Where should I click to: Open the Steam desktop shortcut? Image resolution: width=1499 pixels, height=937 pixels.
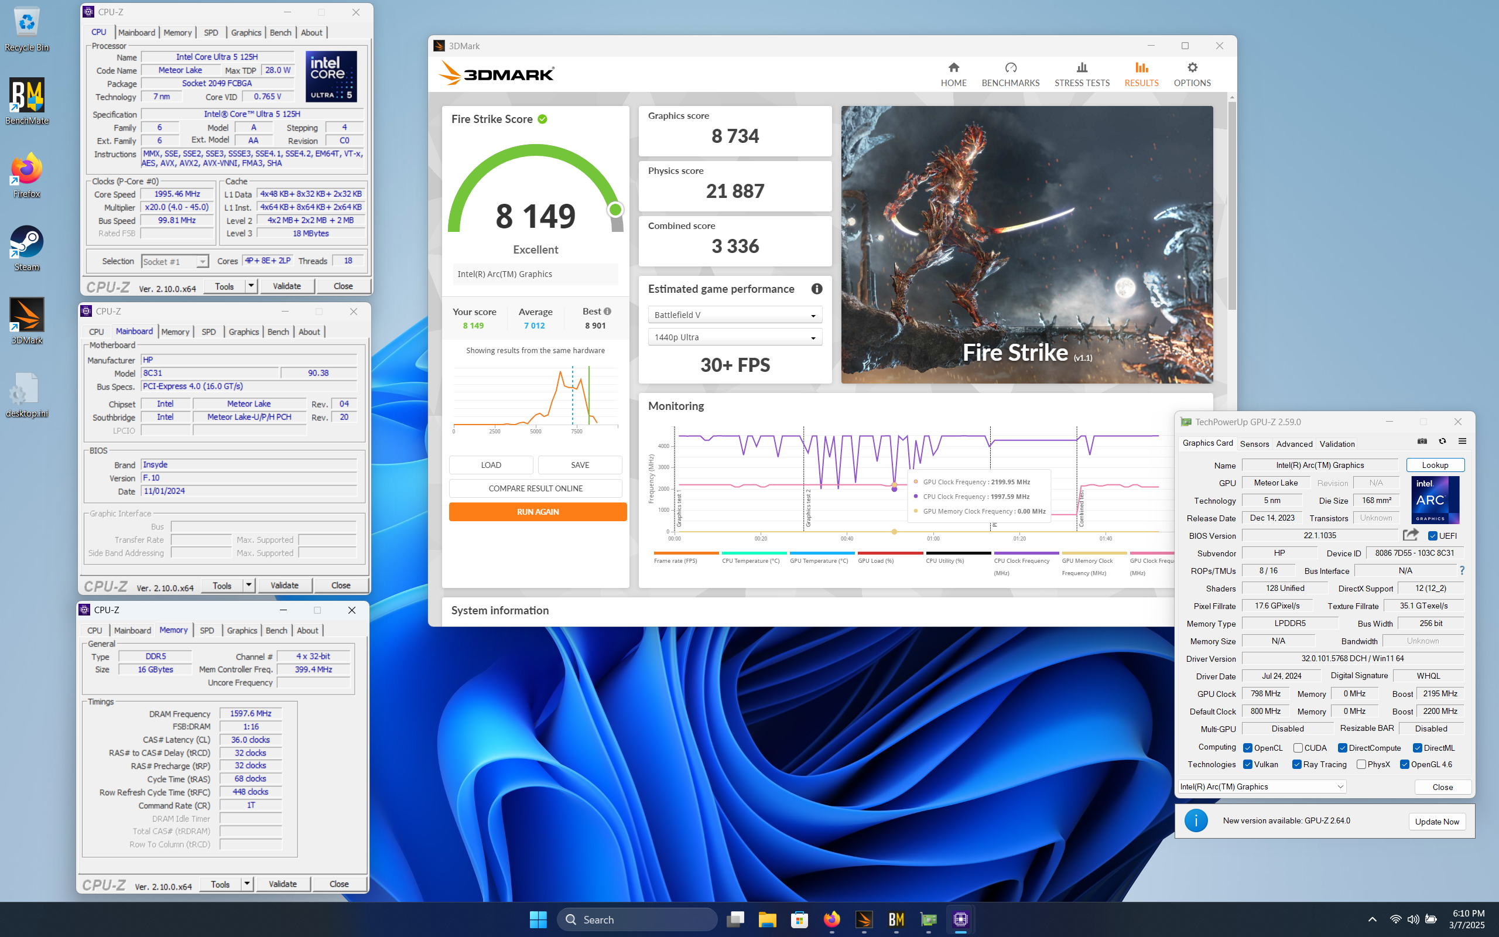point(26,248)
